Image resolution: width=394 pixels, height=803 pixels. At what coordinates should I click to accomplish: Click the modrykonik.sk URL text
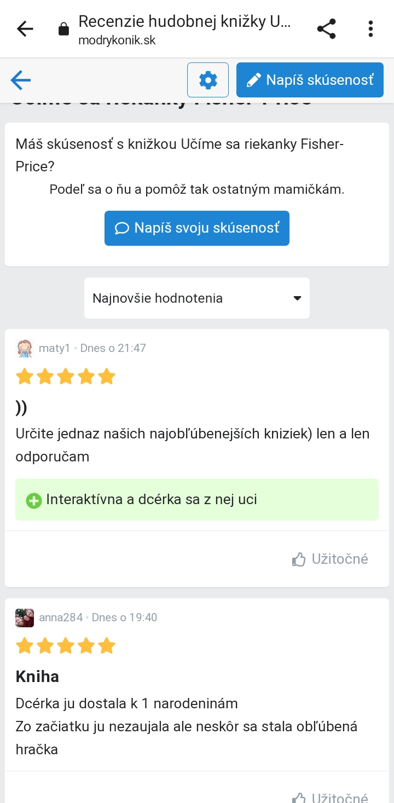click(x=117, y=41)
